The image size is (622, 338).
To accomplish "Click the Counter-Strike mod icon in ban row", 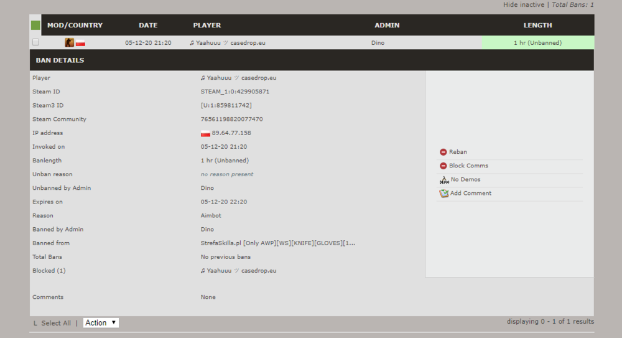I will [70, 42].
